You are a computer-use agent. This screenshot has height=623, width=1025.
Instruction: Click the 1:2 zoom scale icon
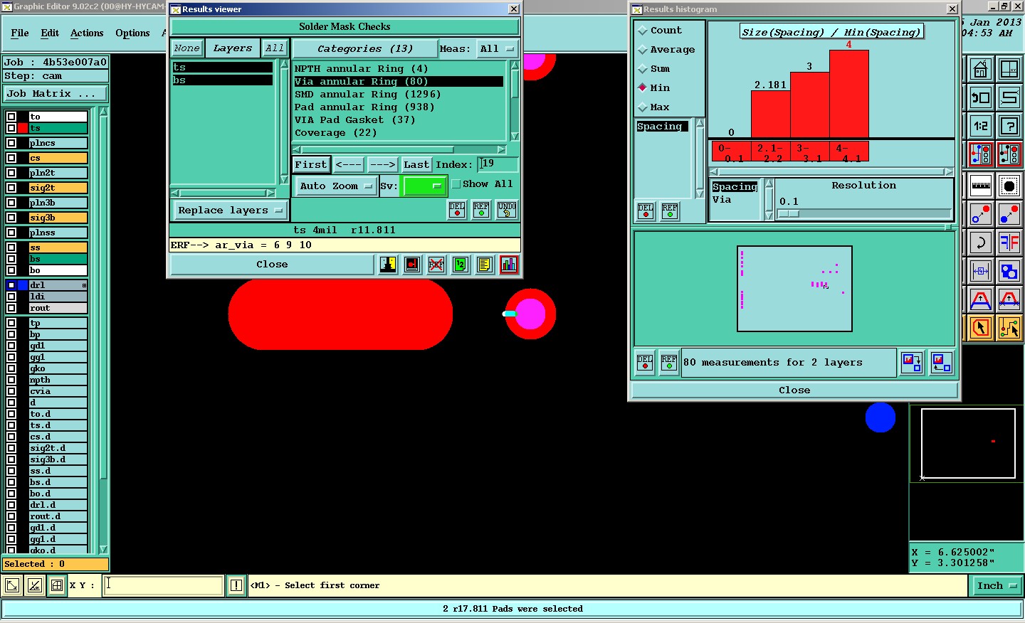pyautogui.click(x=980, y=126)
